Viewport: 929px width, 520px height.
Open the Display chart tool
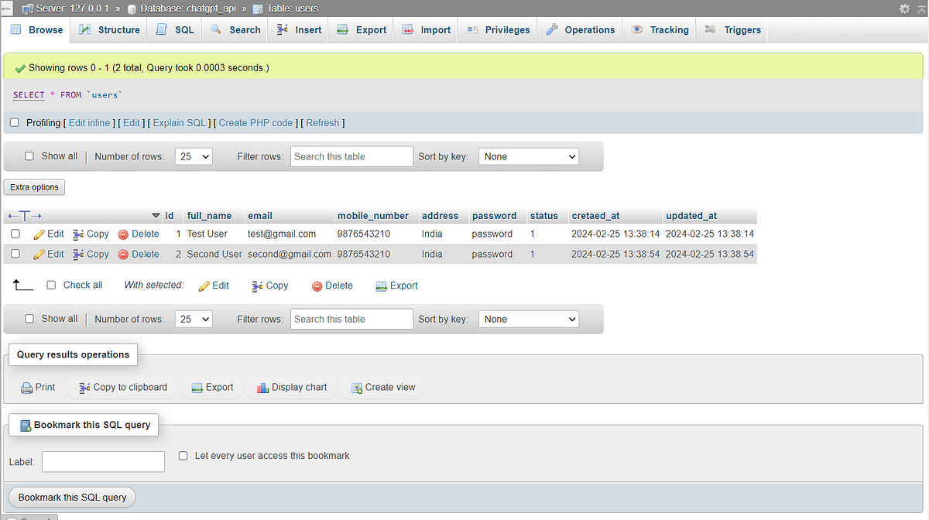264,387
